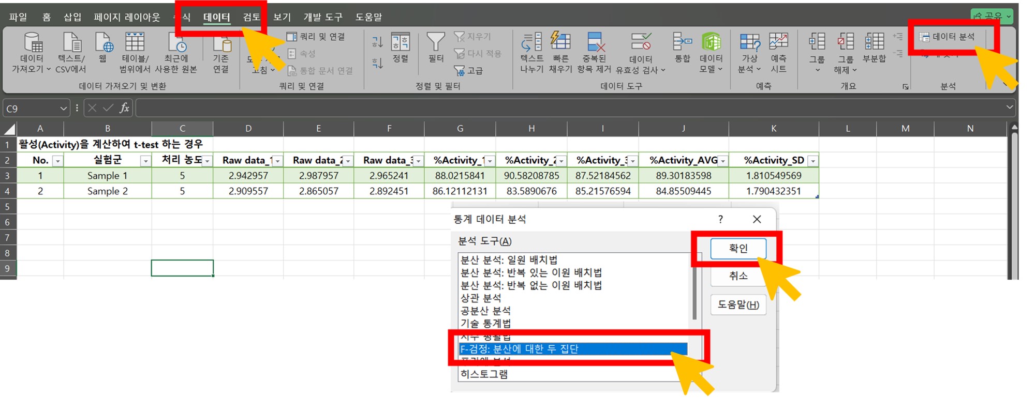This screenshot has height=412, width=1035.
Task: Select cell containing 'Sample 1'
Action: [x=108, y=176]
